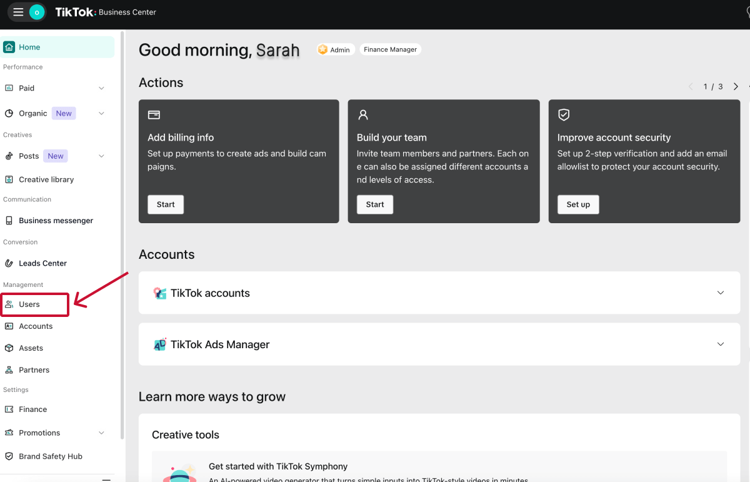This screenshot has height=482, width=750.
Task: Expand the Paid menu chevron
Action: [x=102, y=88]
